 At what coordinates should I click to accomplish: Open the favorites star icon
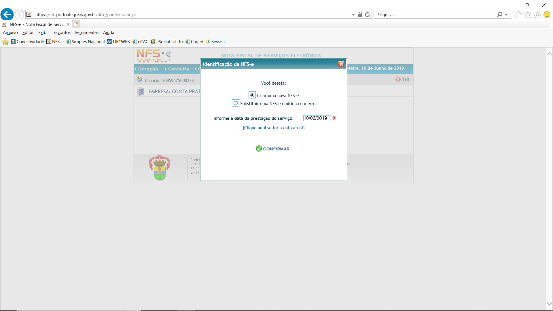pos(528,15)
